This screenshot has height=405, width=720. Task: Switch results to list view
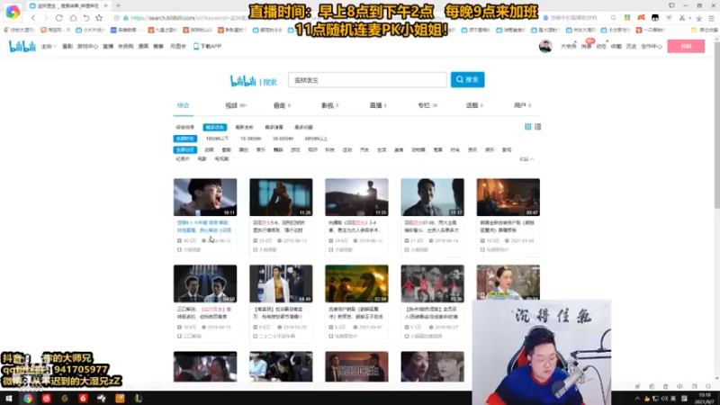pyautogui.click(x=537, y=127)
